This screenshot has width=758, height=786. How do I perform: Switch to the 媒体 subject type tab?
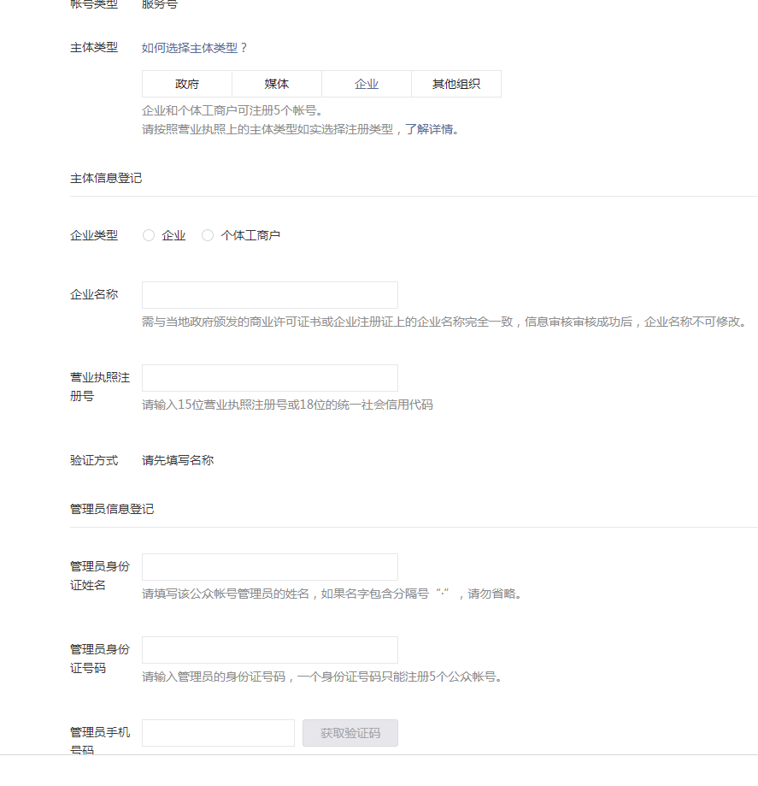click(x=276, y=83)
